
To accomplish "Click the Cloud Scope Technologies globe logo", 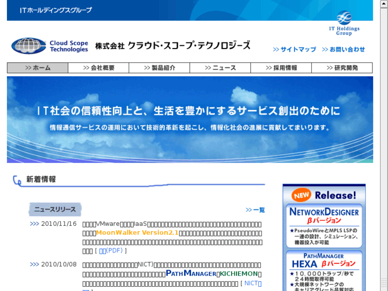I will point(29,46).
